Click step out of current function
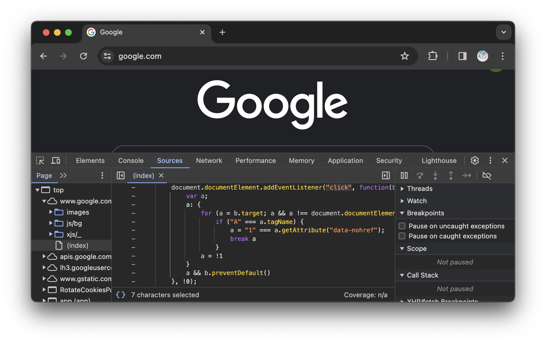The width and height of the screenshot is (546, 343). (x=451, y=175)
